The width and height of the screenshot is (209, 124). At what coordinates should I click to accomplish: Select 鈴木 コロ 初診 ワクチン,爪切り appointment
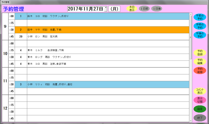[108, 16]
